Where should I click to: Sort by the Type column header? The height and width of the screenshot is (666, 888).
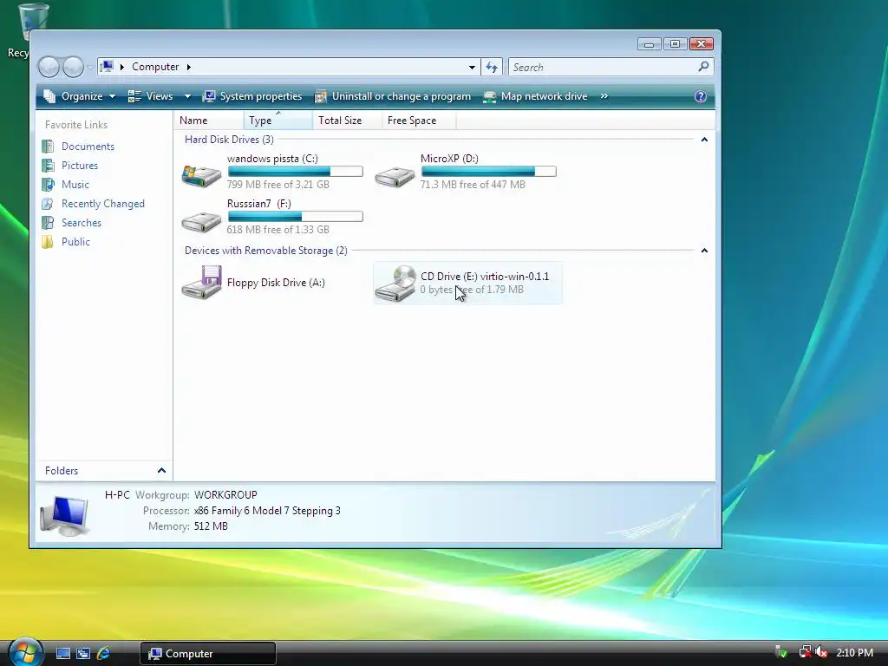tap(278, 120)
